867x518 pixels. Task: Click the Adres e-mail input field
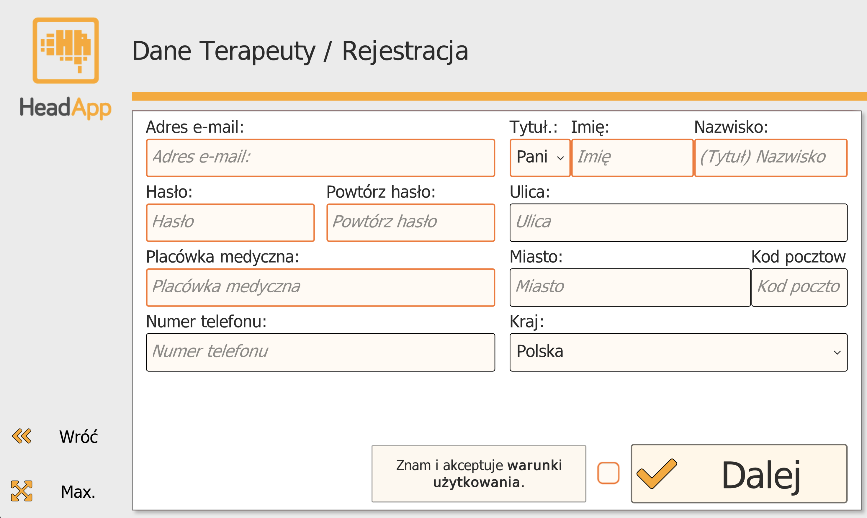(320, 158)
